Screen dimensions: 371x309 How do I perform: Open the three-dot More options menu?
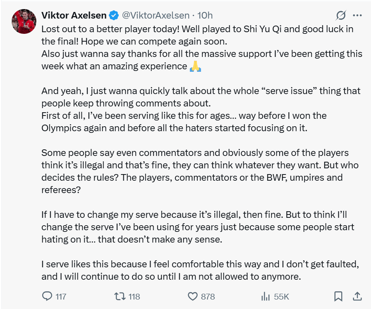(357, 16)
